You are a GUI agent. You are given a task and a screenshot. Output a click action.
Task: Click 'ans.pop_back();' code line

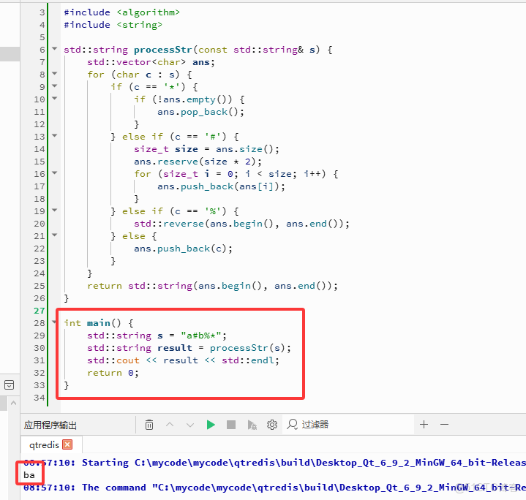(x=200, y=112)
